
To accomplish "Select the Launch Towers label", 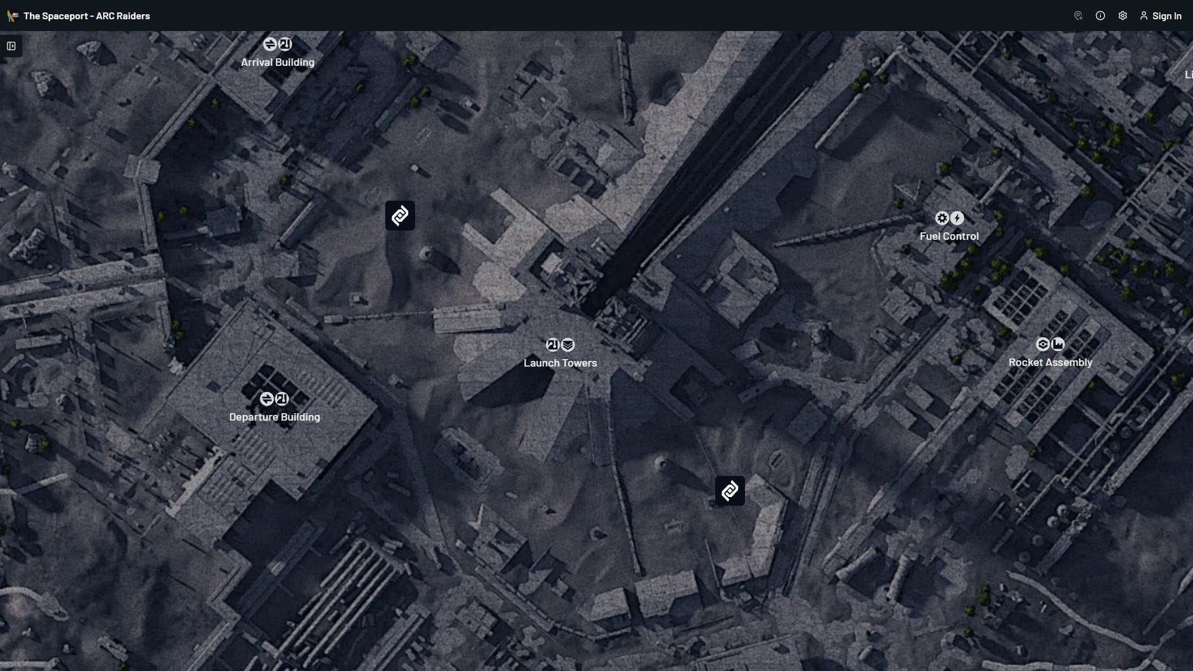I will (x=560, y=363).
